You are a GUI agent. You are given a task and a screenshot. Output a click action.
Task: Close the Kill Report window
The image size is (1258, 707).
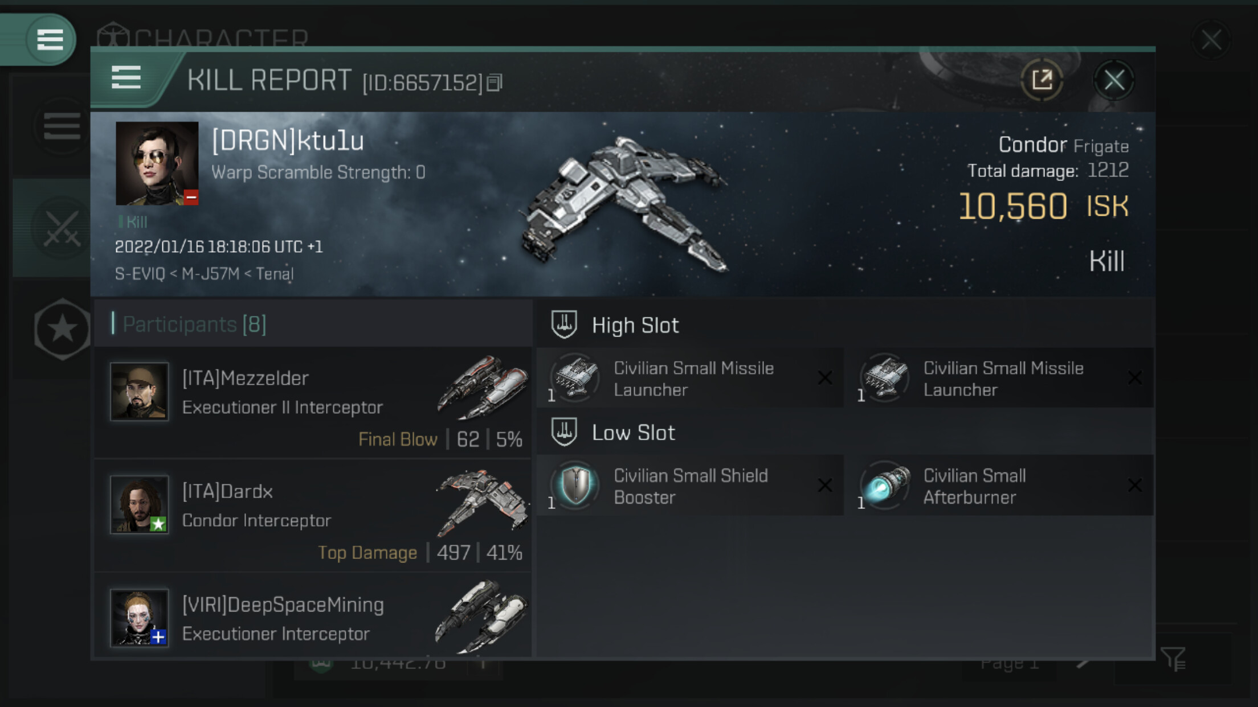pos(1114,80)
